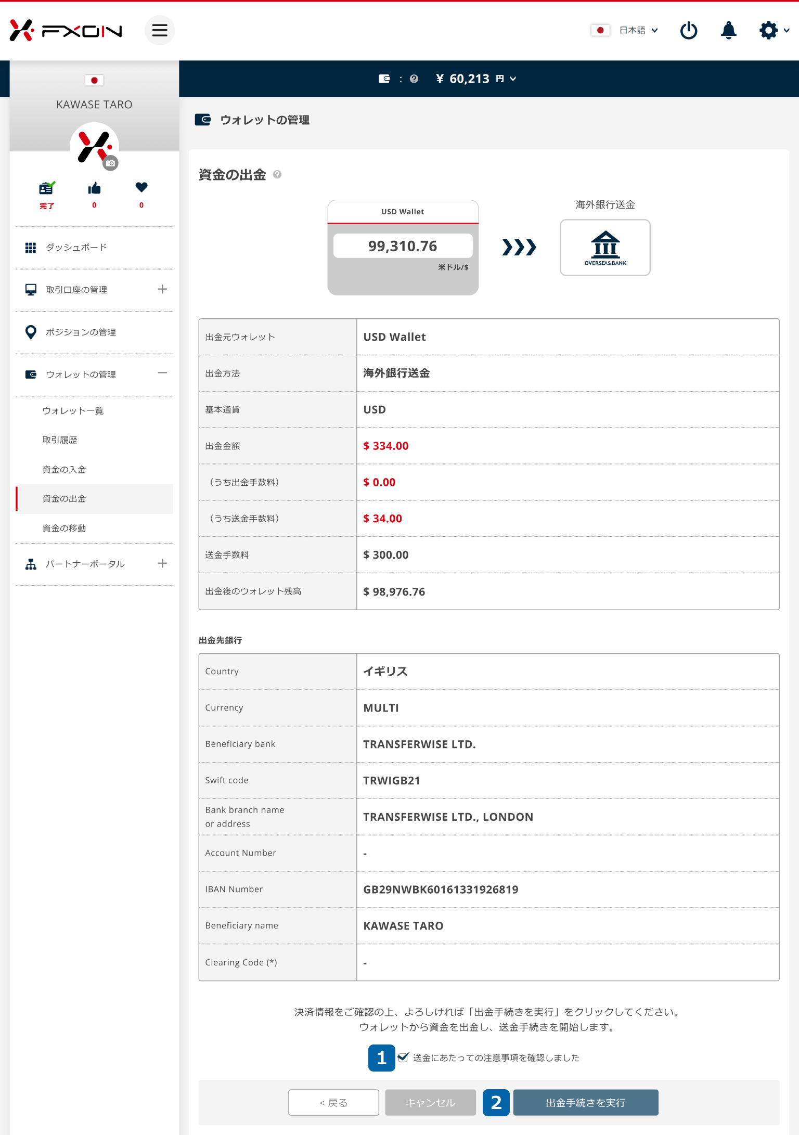This screenshot has height=1135, width=799.
Task: Click the profile avatar picture
Action: tap(94, 146)
